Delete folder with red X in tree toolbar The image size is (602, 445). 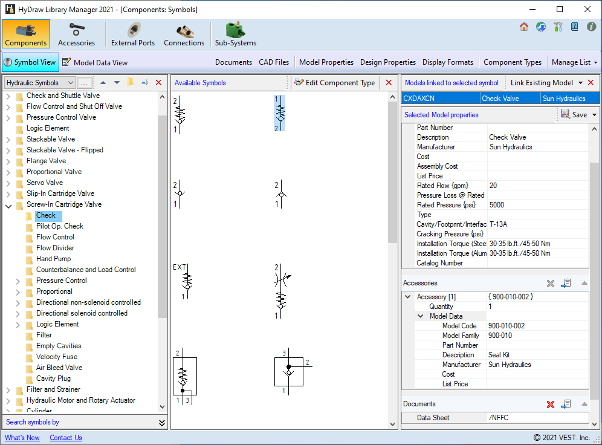tap(158, 83)
